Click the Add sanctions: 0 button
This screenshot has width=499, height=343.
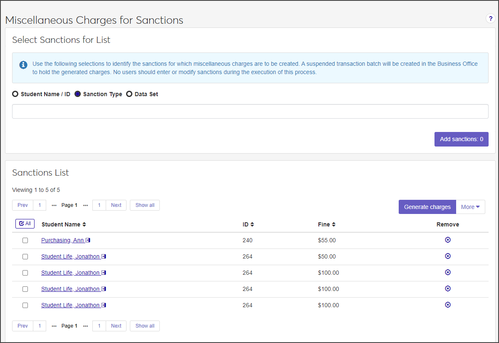coord(461,139)
